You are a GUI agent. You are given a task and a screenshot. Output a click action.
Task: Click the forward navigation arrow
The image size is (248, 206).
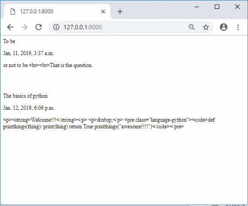point(24,27)
